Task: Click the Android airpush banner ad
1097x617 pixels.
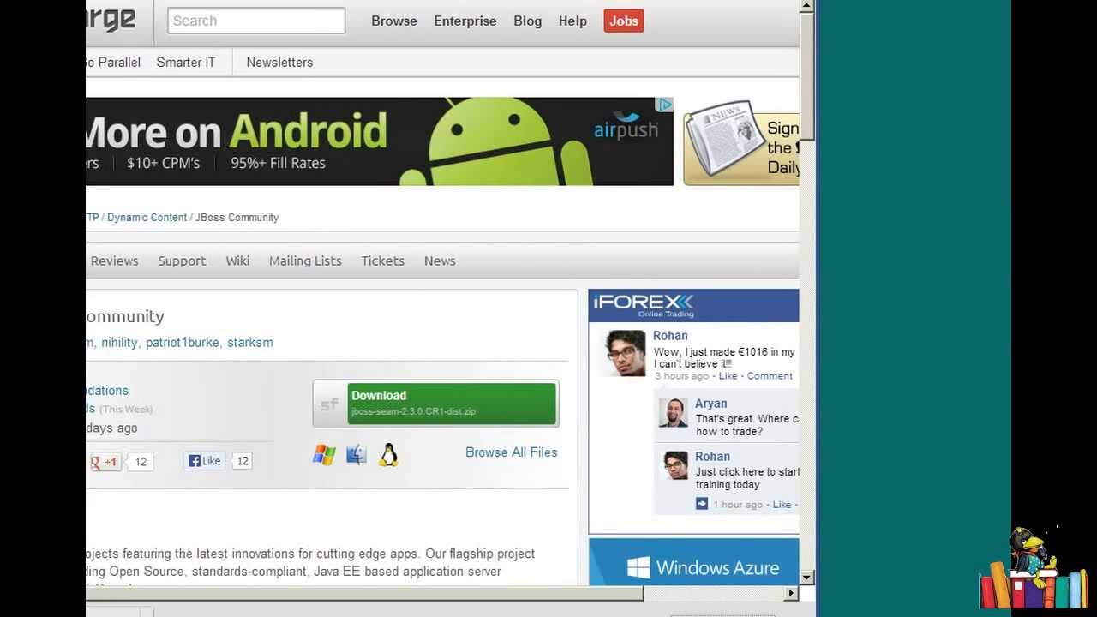Action: coord(380,141)
